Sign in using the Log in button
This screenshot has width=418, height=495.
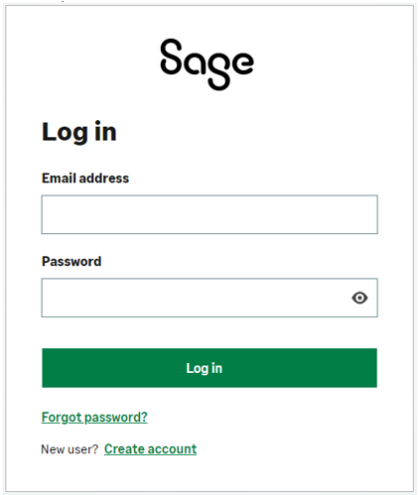point(209,368)
